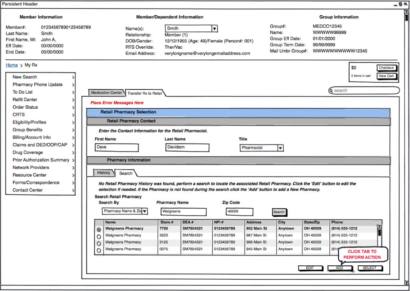Click address cell 952 Main St
The image size is (410, 291).
point(257,228)
